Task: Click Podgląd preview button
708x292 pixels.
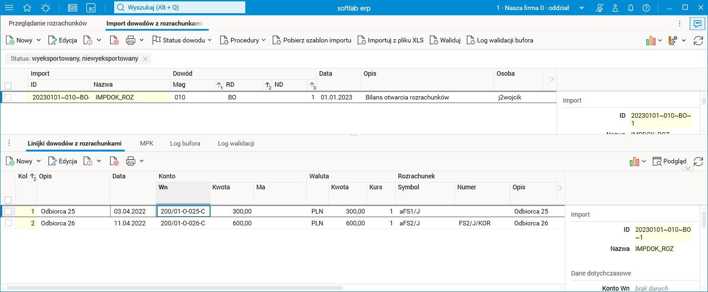Action: click(670, 161)
